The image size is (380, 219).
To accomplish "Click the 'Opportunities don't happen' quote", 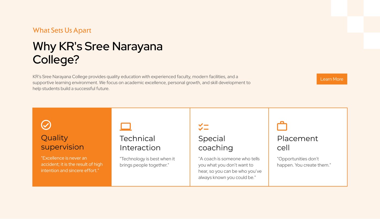I will point(304,162).
